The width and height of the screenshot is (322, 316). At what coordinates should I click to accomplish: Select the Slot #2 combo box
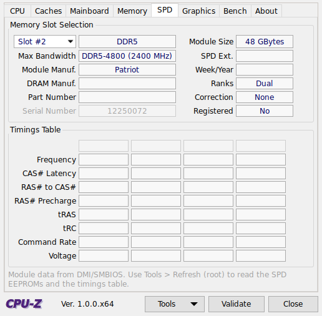45,42
